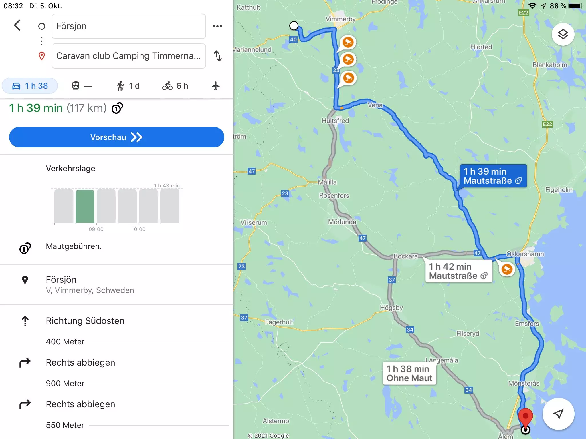This screenshot has height=439, width=586.
Task: Select the 1 h 42 min Mautstraße route
Action: [458, 271]
